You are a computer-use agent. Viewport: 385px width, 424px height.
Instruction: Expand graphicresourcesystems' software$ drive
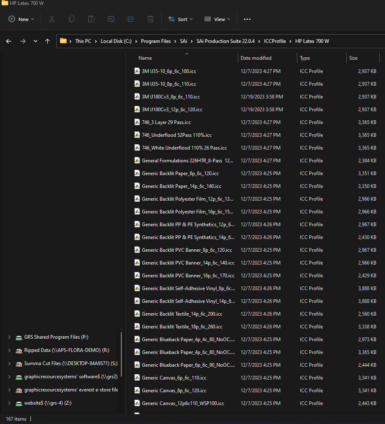click(9, 377)
